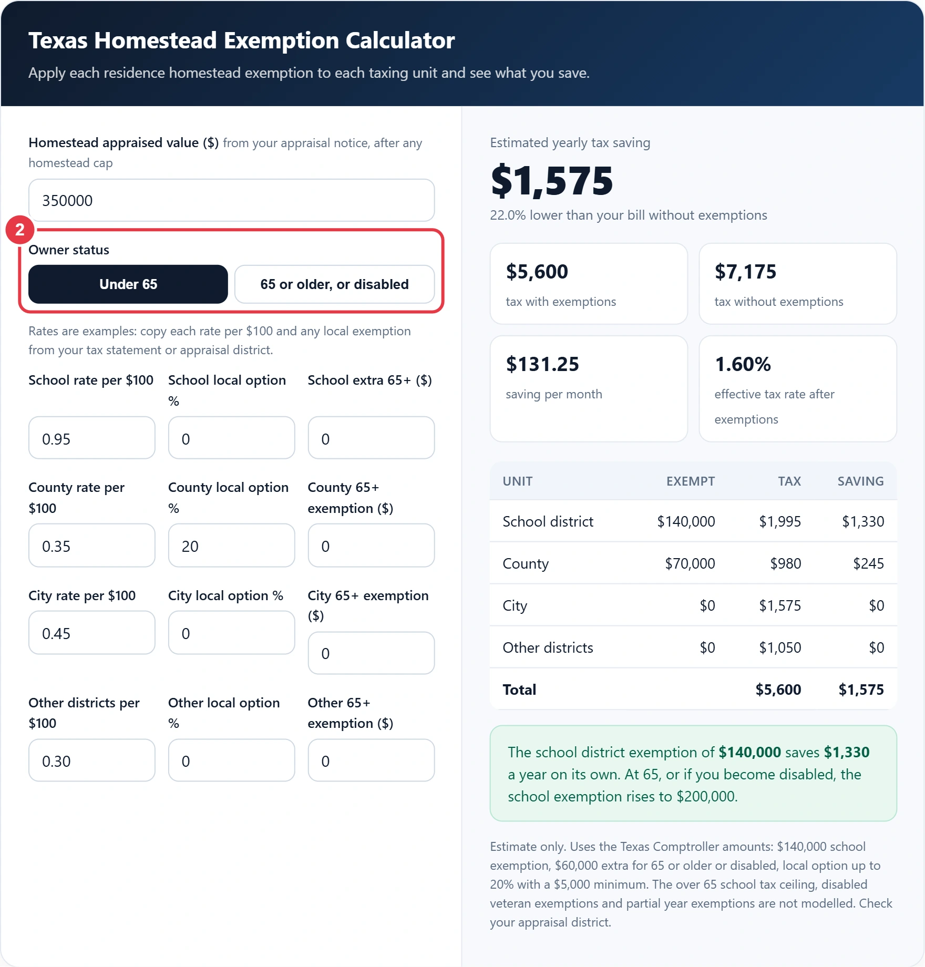Click the School district $140,000 exempt cell
The height and width of the screenshot is (967, 925).
[x=686, y=521]
